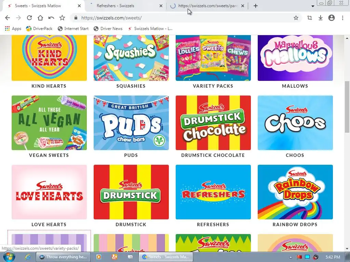Screen dimensions: 350x262
Task: Open the Choos product image
Action: click(x=295, y=123)
